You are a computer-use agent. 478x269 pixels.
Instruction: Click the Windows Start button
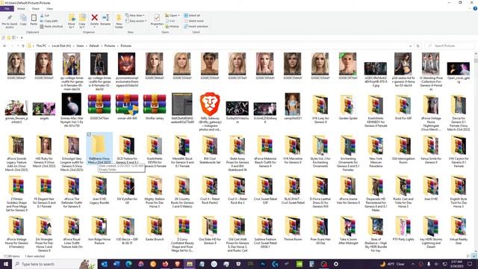pyautogui.click(x=5, y=264)
